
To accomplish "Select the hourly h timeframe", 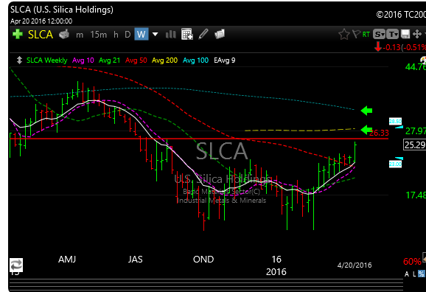I will click(116, 35).
